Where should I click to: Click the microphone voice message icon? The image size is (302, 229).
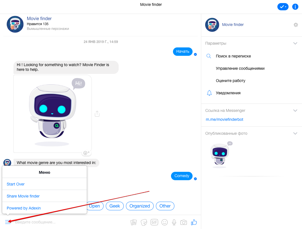[x=174, y=222]
